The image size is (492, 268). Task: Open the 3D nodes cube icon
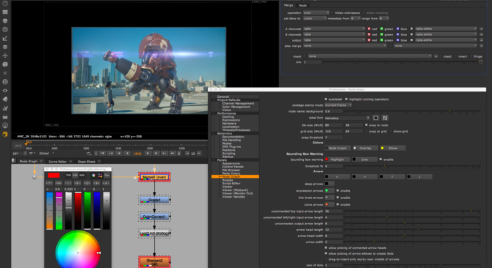coord(5,64)
